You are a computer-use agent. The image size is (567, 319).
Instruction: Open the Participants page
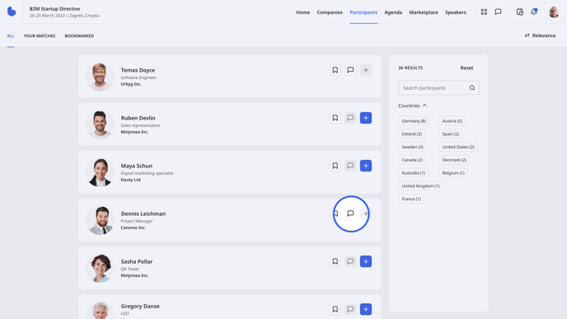[x=363, y=12]
